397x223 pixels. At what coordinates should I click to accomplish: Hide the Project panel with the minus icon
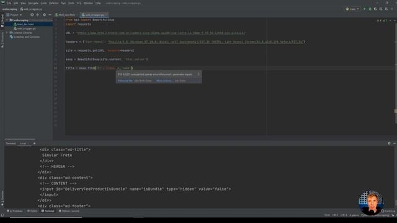point(50,15)
